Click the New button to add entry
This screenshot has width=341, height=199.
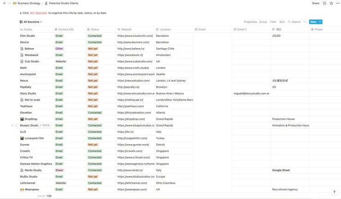313,22
